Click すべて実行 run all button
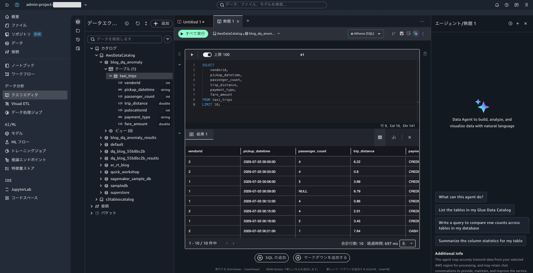This screenshot has width=533, height=273. (193, 34)
